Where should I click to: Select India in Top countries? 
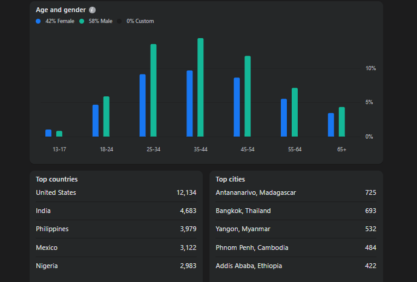click(116, 211)
